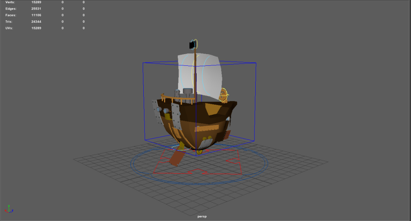
Task: Select the red arrow-shaped root control curve
Action: click(197, 162)
